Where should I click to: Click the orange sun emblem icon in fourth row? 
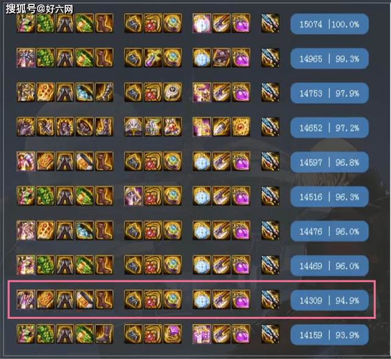(x=241, y=127)
